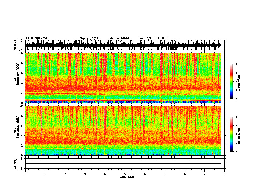Click the "-3" label on ch.1 color scale

236,64
